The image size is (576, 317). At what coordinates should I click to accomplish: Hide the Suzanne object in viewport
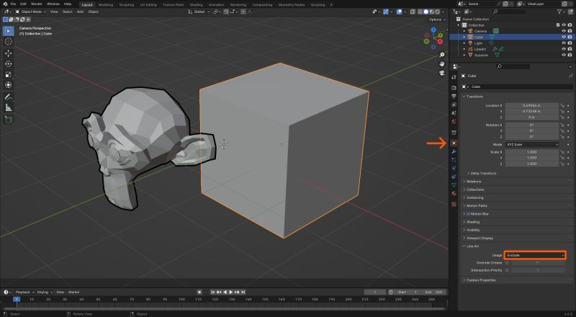click(564, 55)
